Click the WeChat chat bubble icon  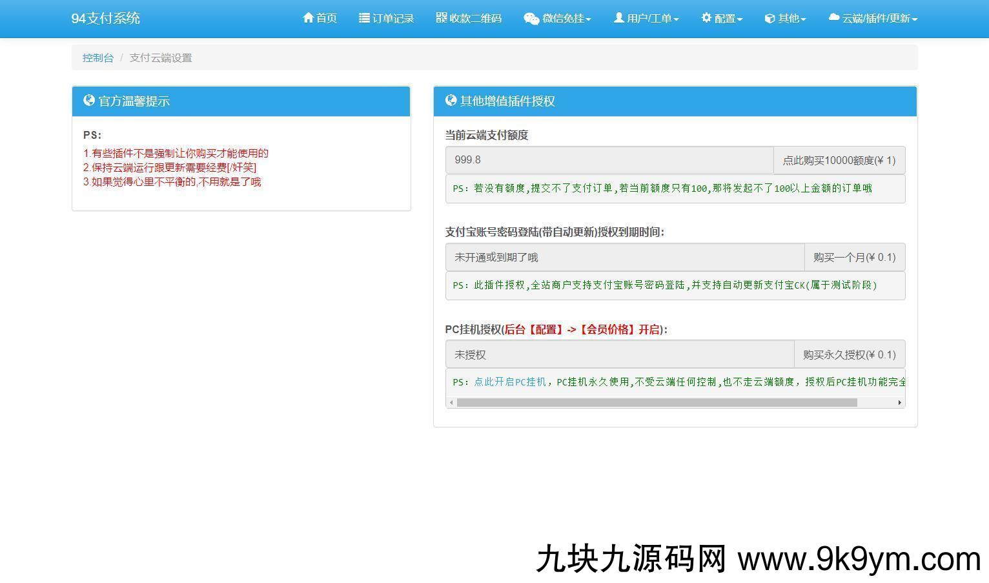coord(531,19)
